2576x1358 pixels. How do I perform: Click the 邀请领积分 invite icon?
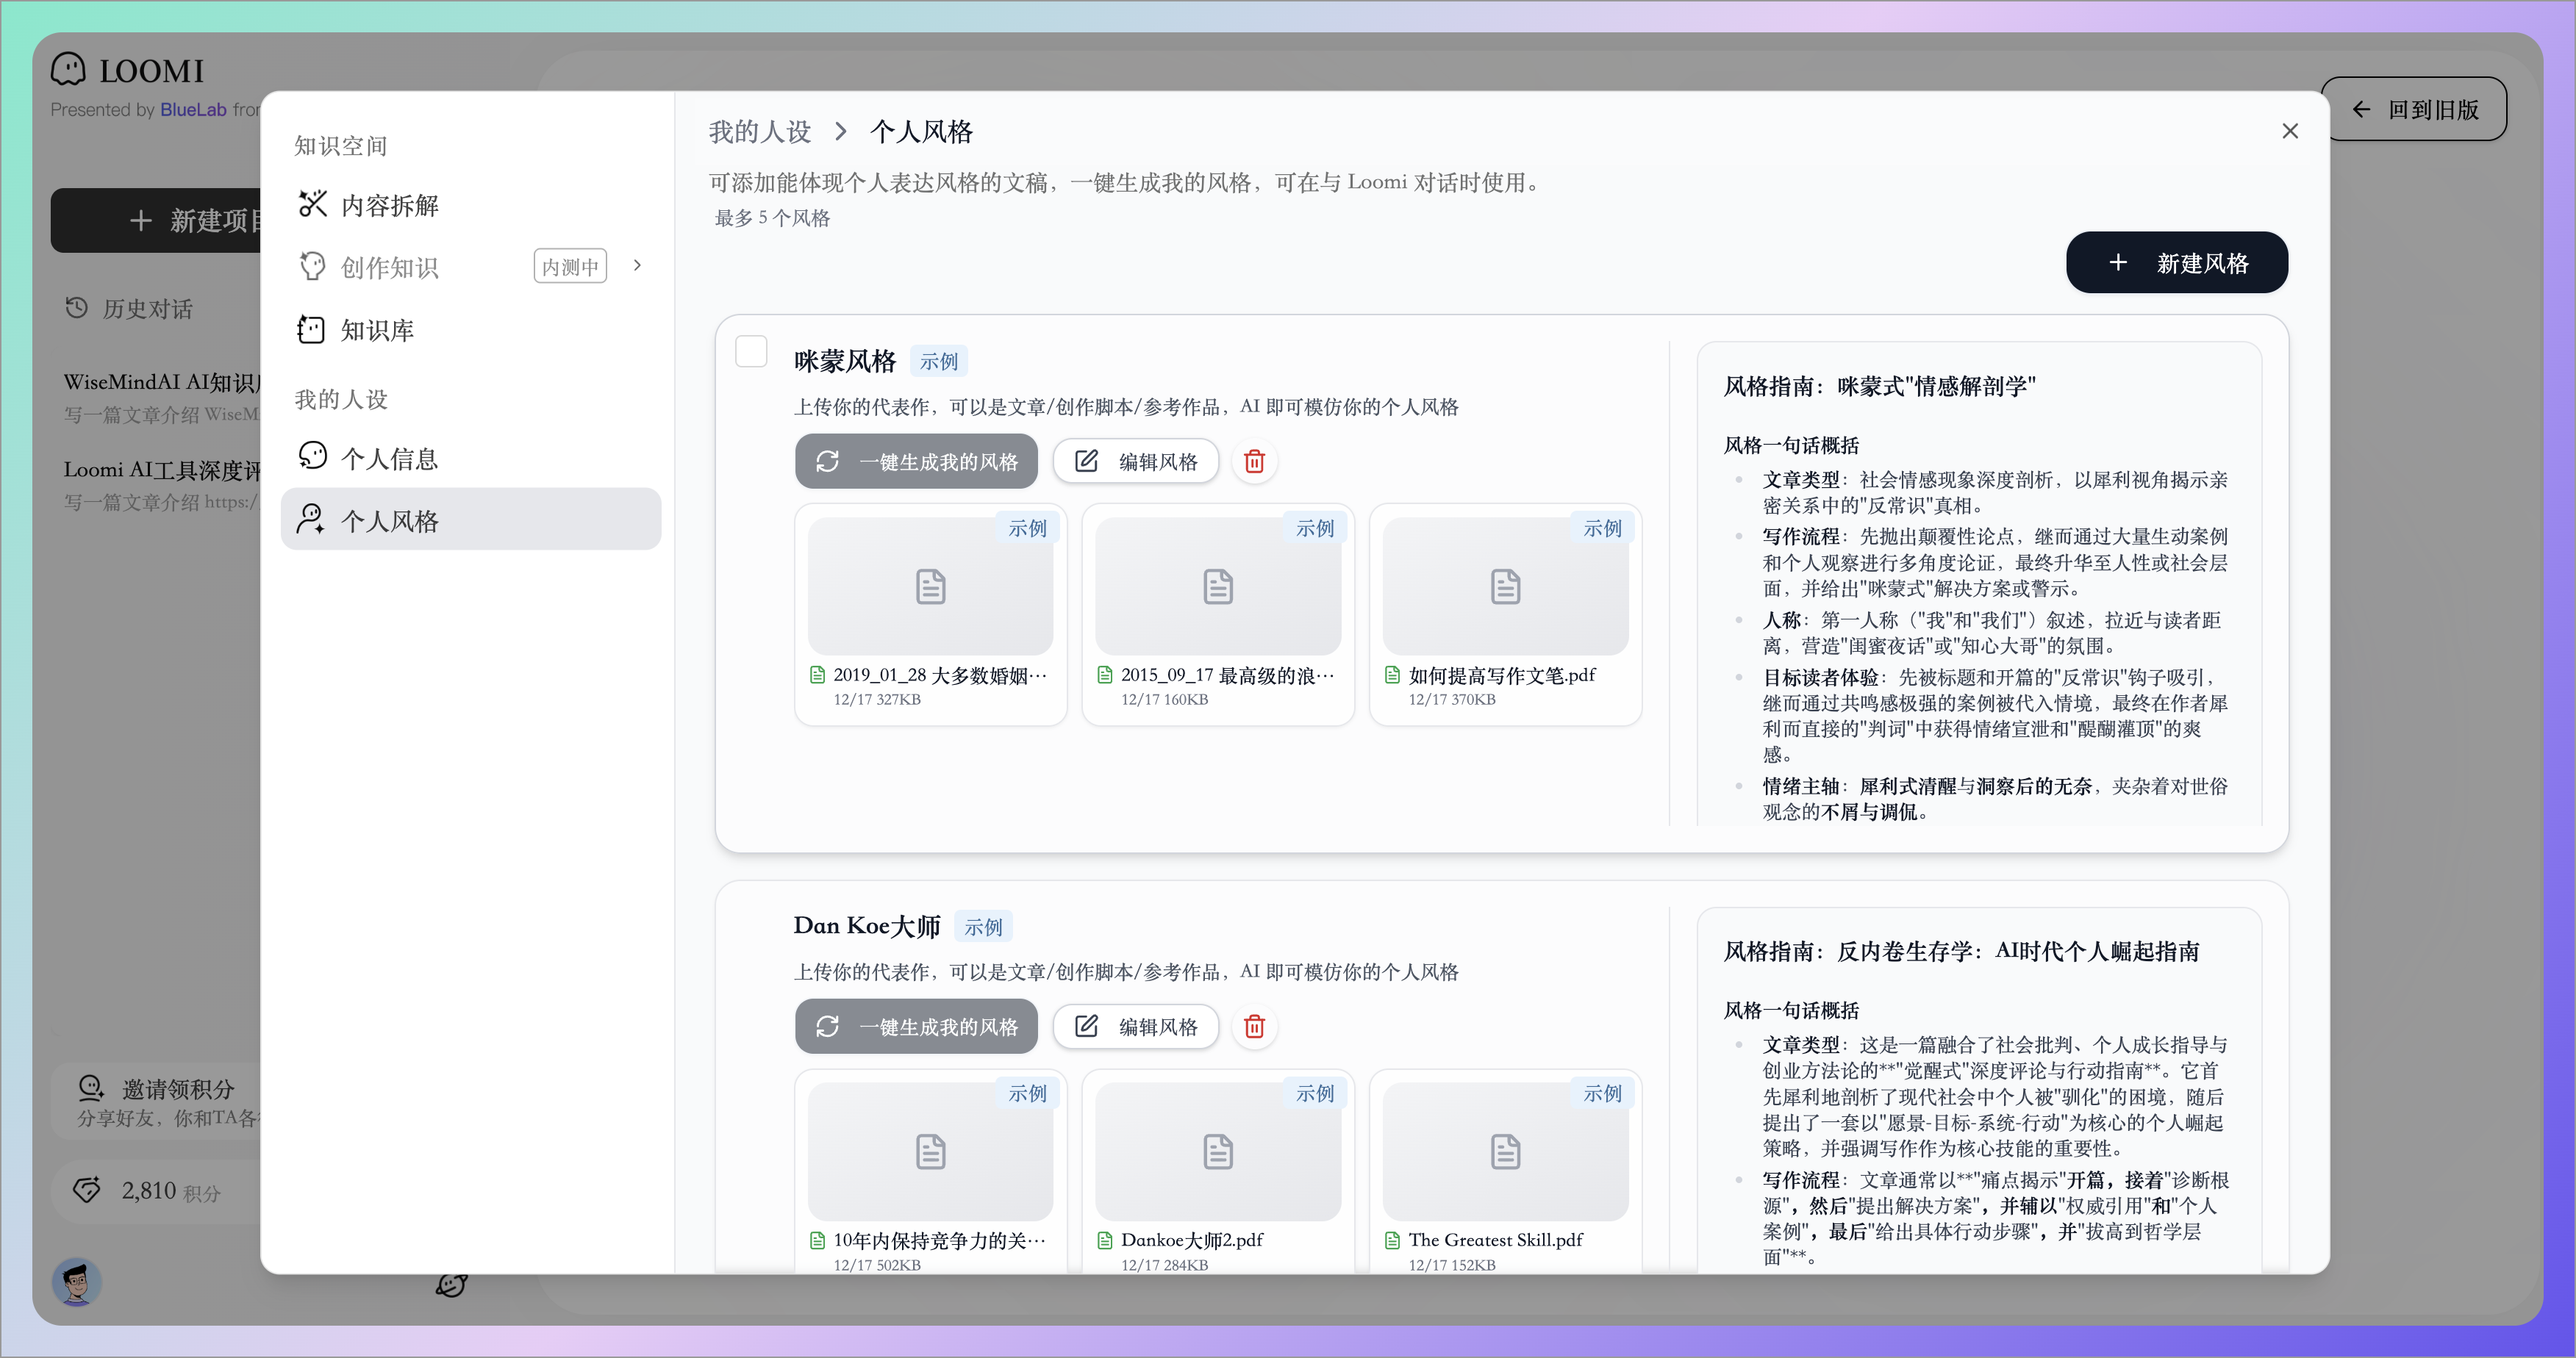[91, 1087]
